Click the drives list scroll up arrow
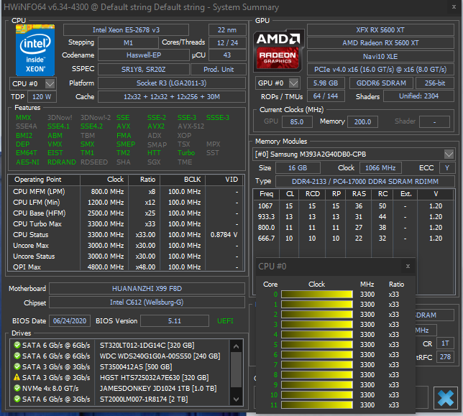463x416 pixels. [236, 346]
